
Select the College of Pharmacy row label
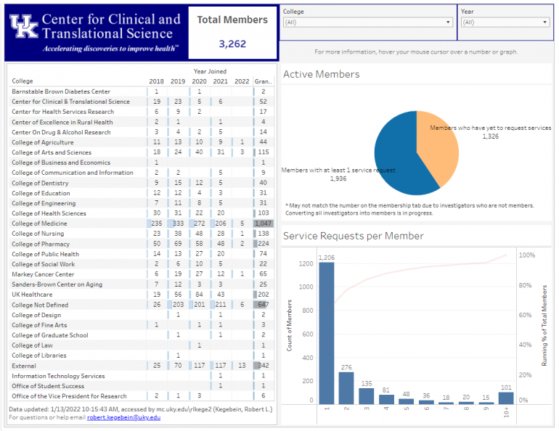pos(41,244)
